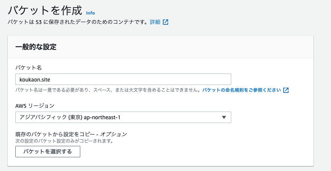The width and height of the screenshot is (331, 171).
Task: Open the バケットの命名規則をご参照ください link
Action: click(x=242, y=90)
